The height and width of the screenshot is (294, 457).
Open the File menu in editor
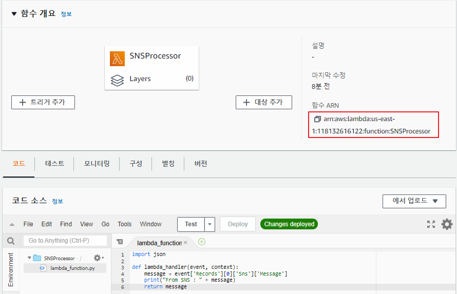pyautogui.click(x=28, y=224)
